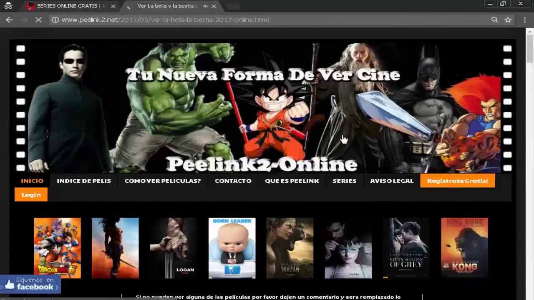Image resolution: width=534 pixels, height=300 pixels.
Task: Click the orange Login button
Action: tap(31, 195)
